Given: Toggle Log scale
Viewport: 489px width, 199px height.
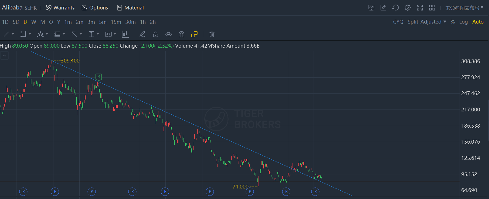Looking at the screenshot, I should [x=464, y=22].
